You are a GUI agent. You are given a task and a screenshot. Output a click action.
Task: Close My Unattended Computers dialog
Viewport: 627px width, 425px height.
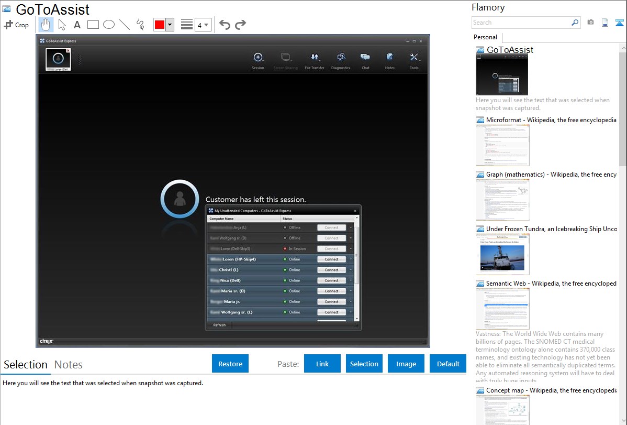click(355, 211)
